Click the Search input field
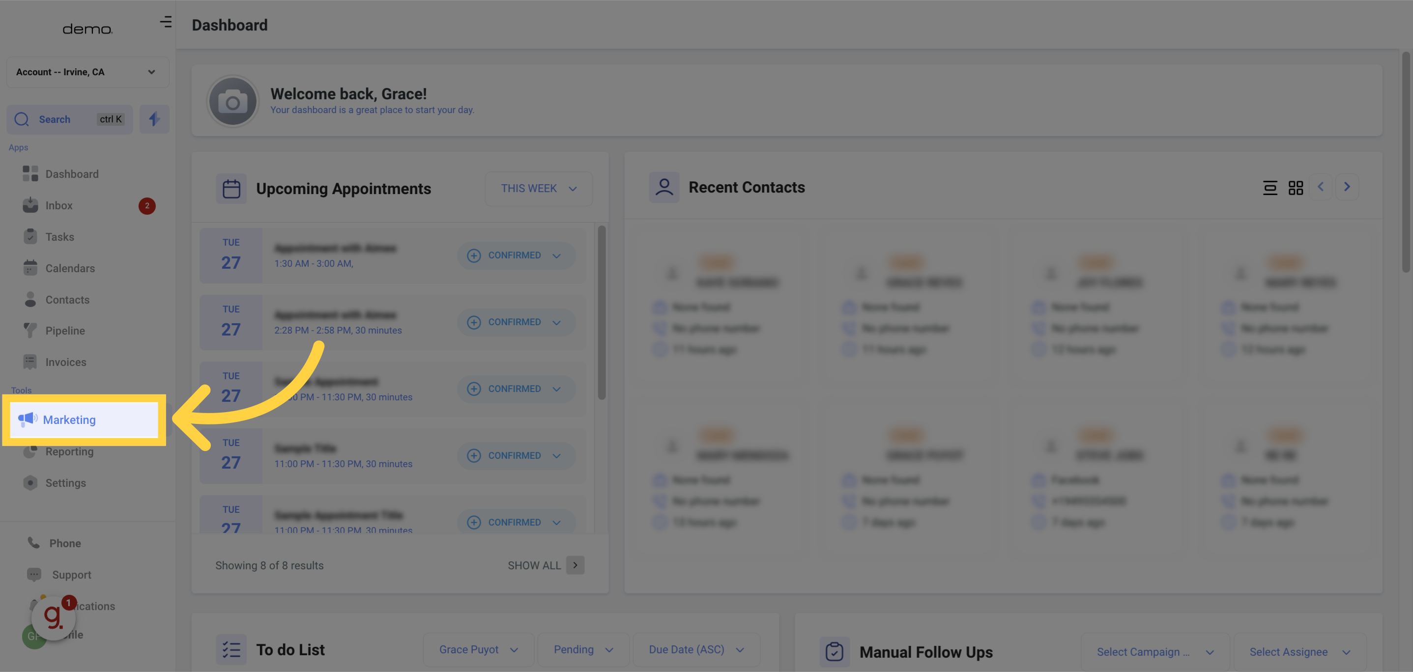1413x672 pixels. (x=70, y=119)
